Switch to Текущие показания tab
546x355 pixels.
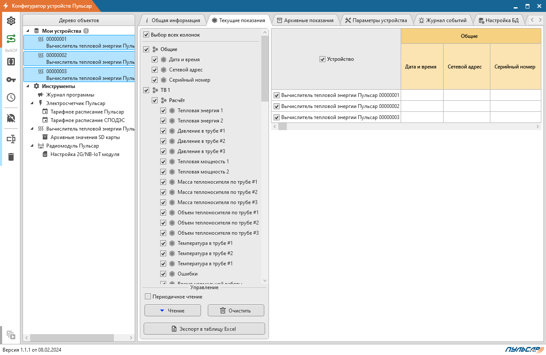(238, 20)
